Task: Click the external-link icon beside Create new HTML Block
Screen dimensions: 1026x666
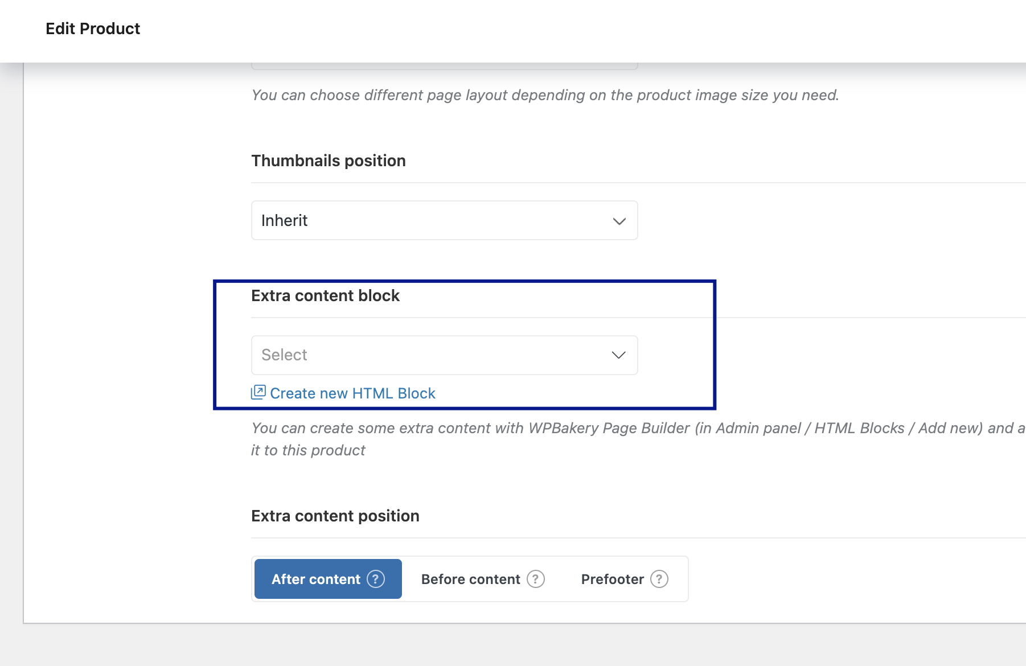Action: coord(258,392)
